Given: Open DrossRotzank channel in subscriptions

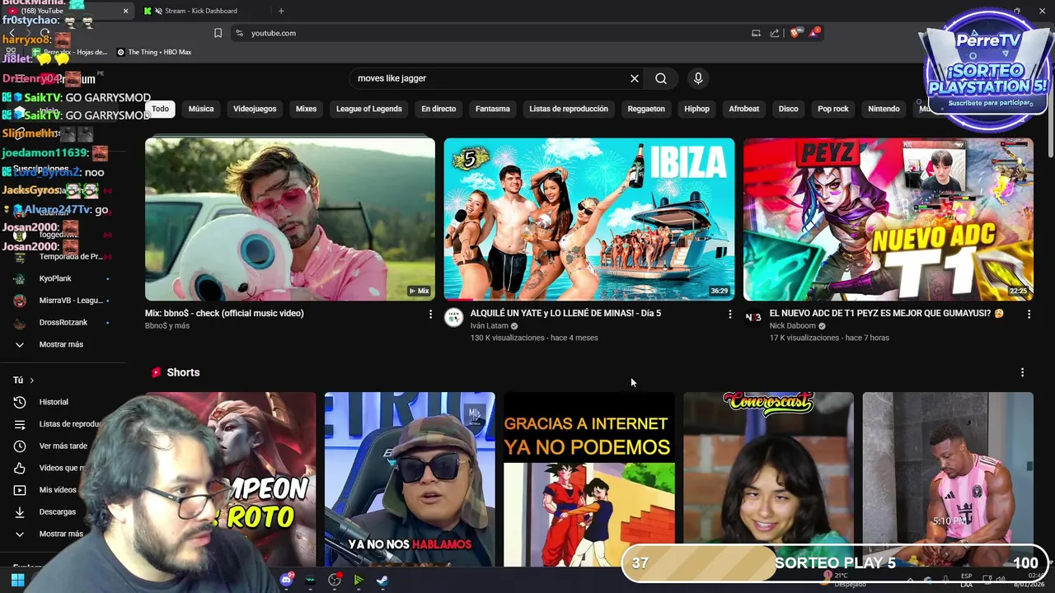Looking at the screenshot, I should coord(62,322).
